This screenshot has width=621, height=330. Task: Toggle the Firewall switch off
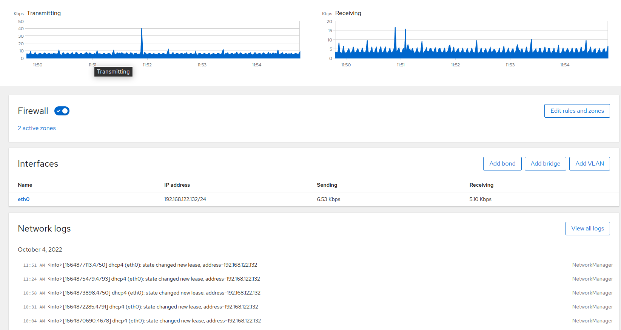point(62,111)
